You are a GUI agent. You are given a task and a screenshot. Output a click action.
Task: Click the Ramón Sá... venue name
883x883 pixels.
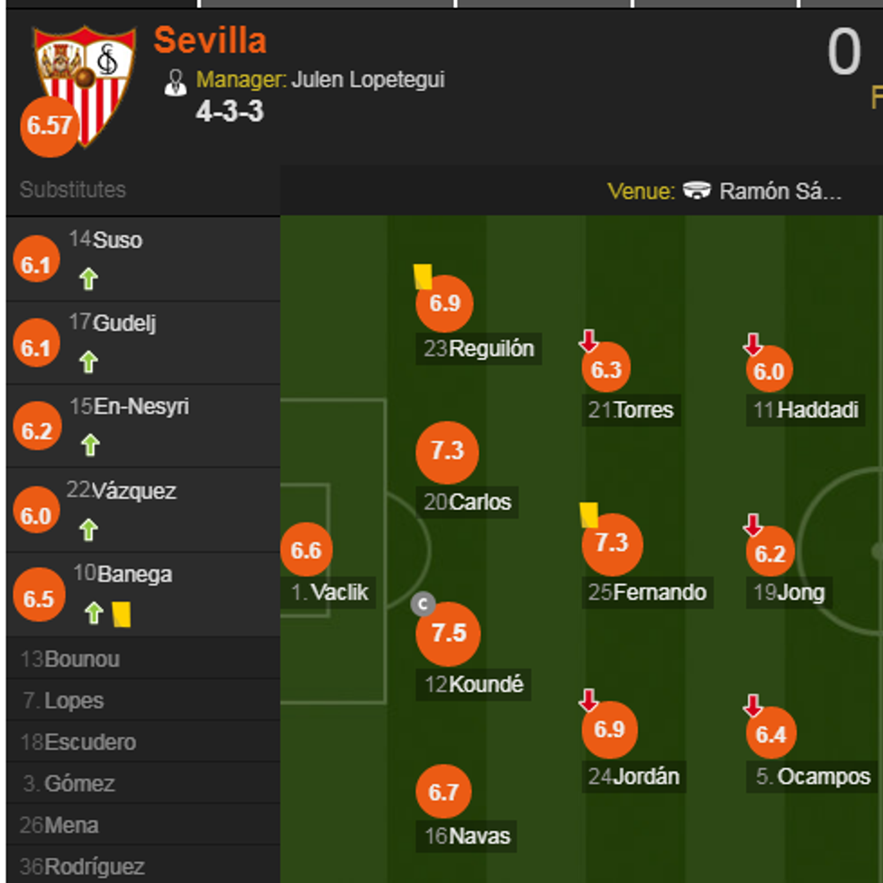tap(780, 191)
